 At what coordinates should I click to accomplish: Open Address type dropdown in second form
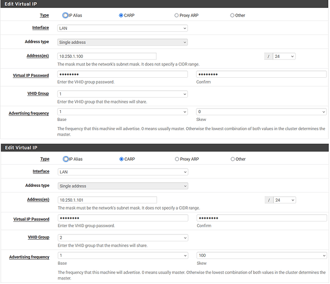pyautogui.click(x=123, y=186)
